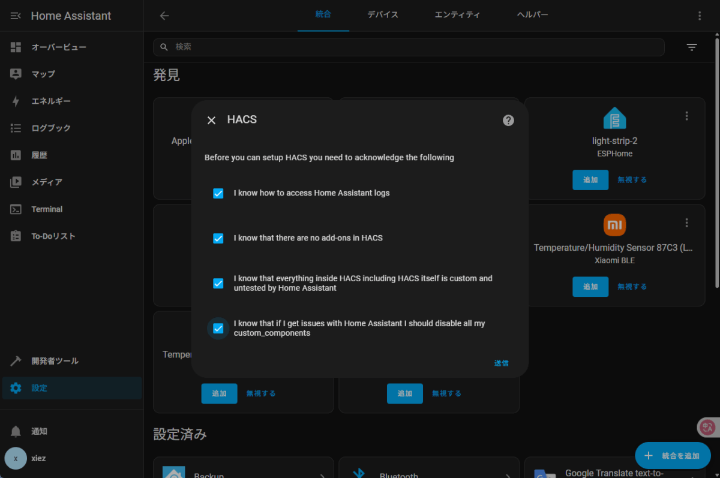Image resolution: width=720 pixels, height=478 pixels.
Task: Open 開発者ツール developer tools
Action: 72,361
